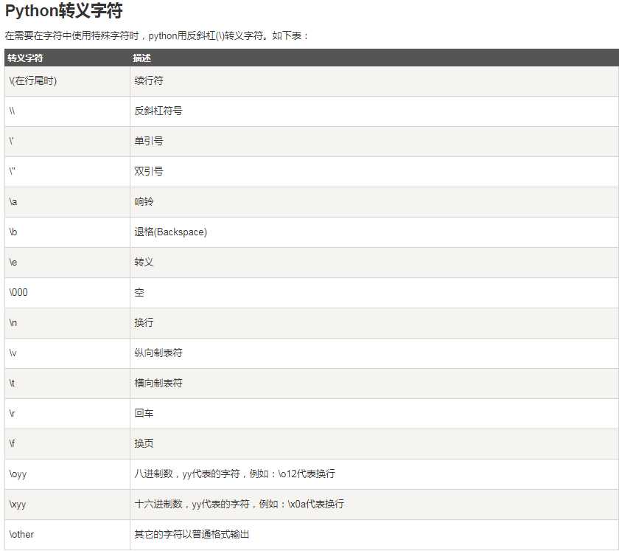This screenshot has height=551, width=619.
Task: Select the '退格(Backspace)' description
Action: click(170, 232)
